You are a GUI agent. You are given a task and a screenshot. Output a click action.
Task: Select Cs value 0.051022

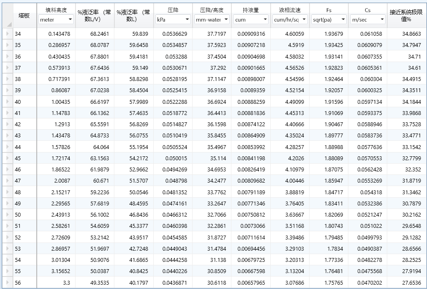(371, 226)
